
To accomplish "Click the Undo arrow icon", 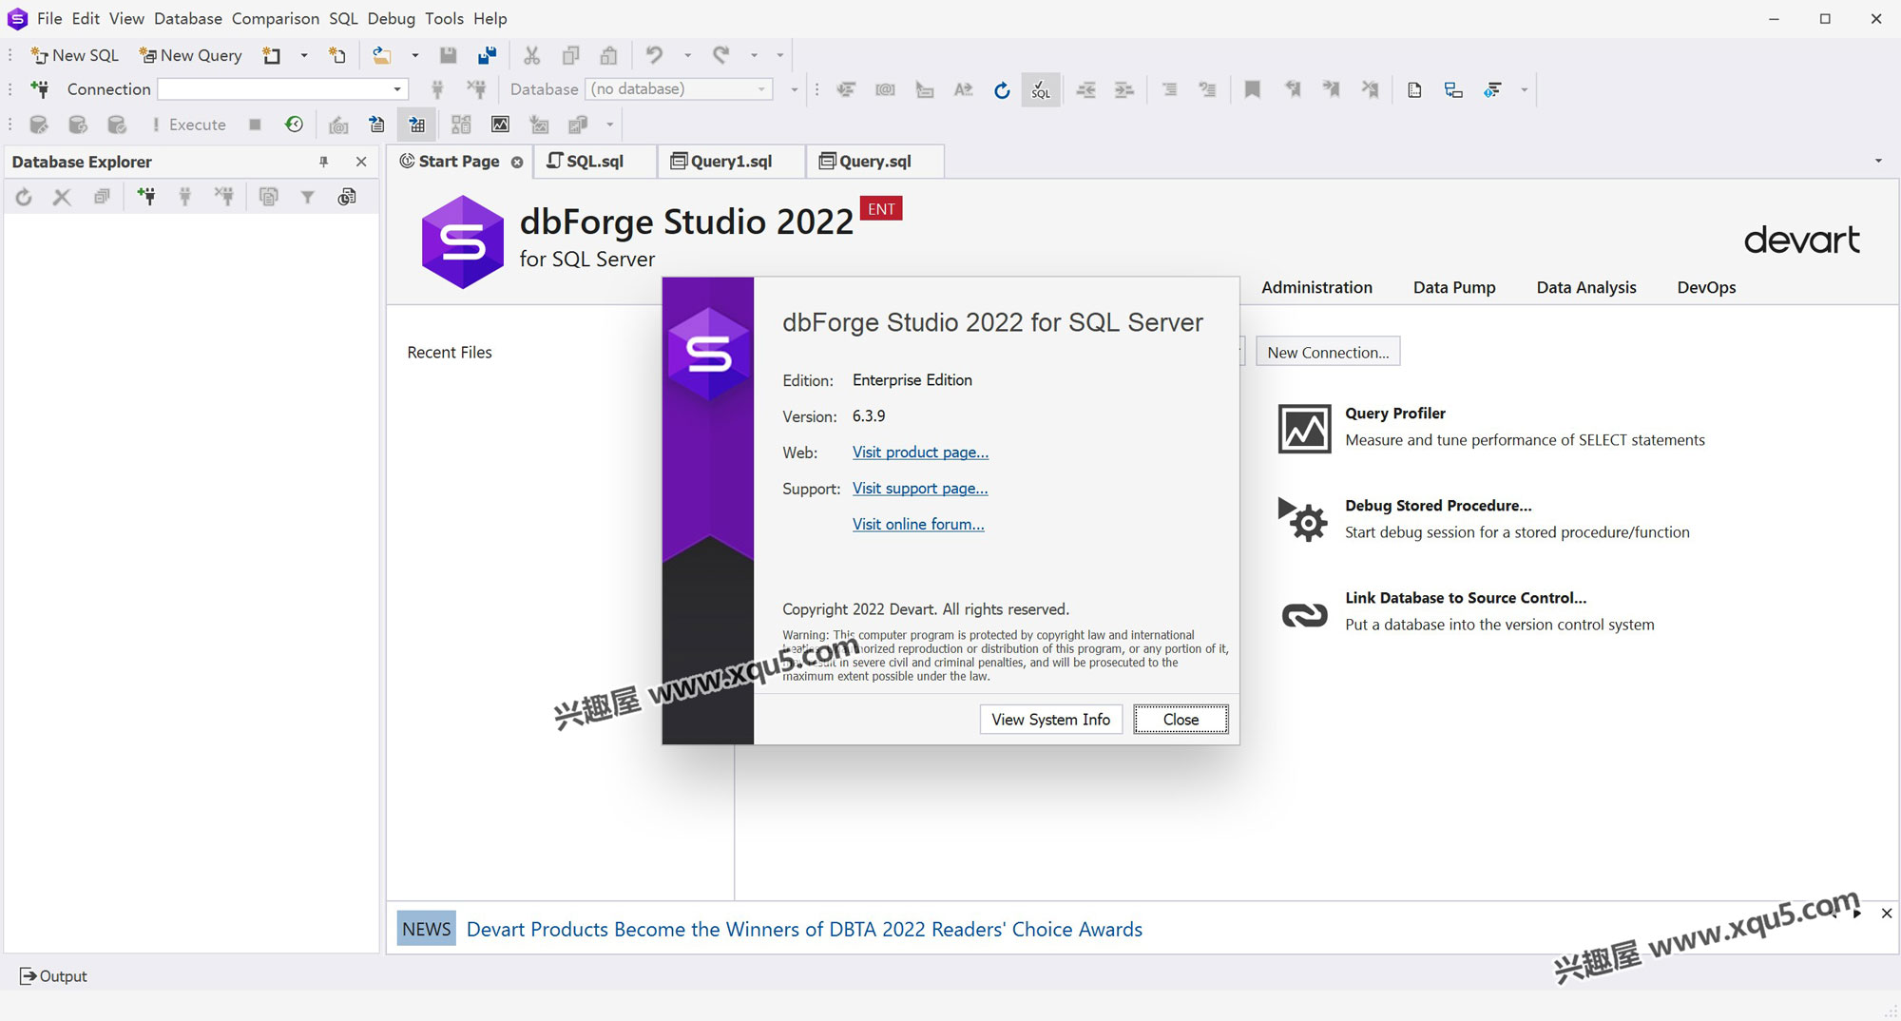I will coord(654,55).
